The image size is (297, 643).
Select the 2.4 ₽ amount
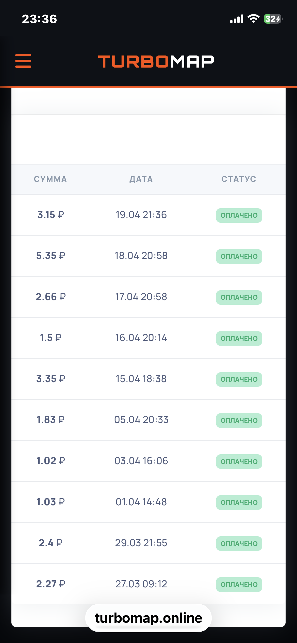(x=51, y=543)
